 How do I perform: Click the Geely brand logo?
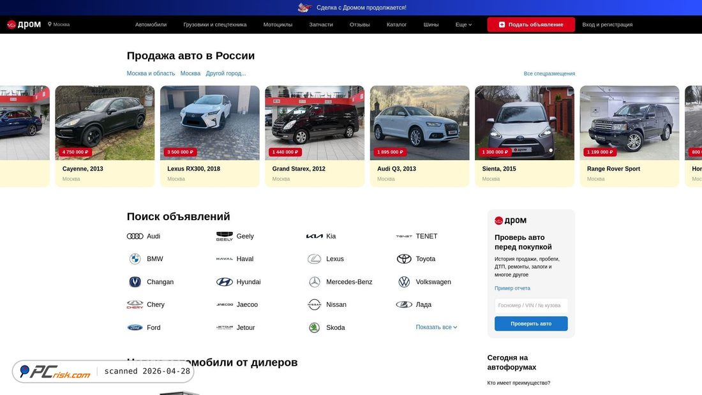tap(224, 236)
